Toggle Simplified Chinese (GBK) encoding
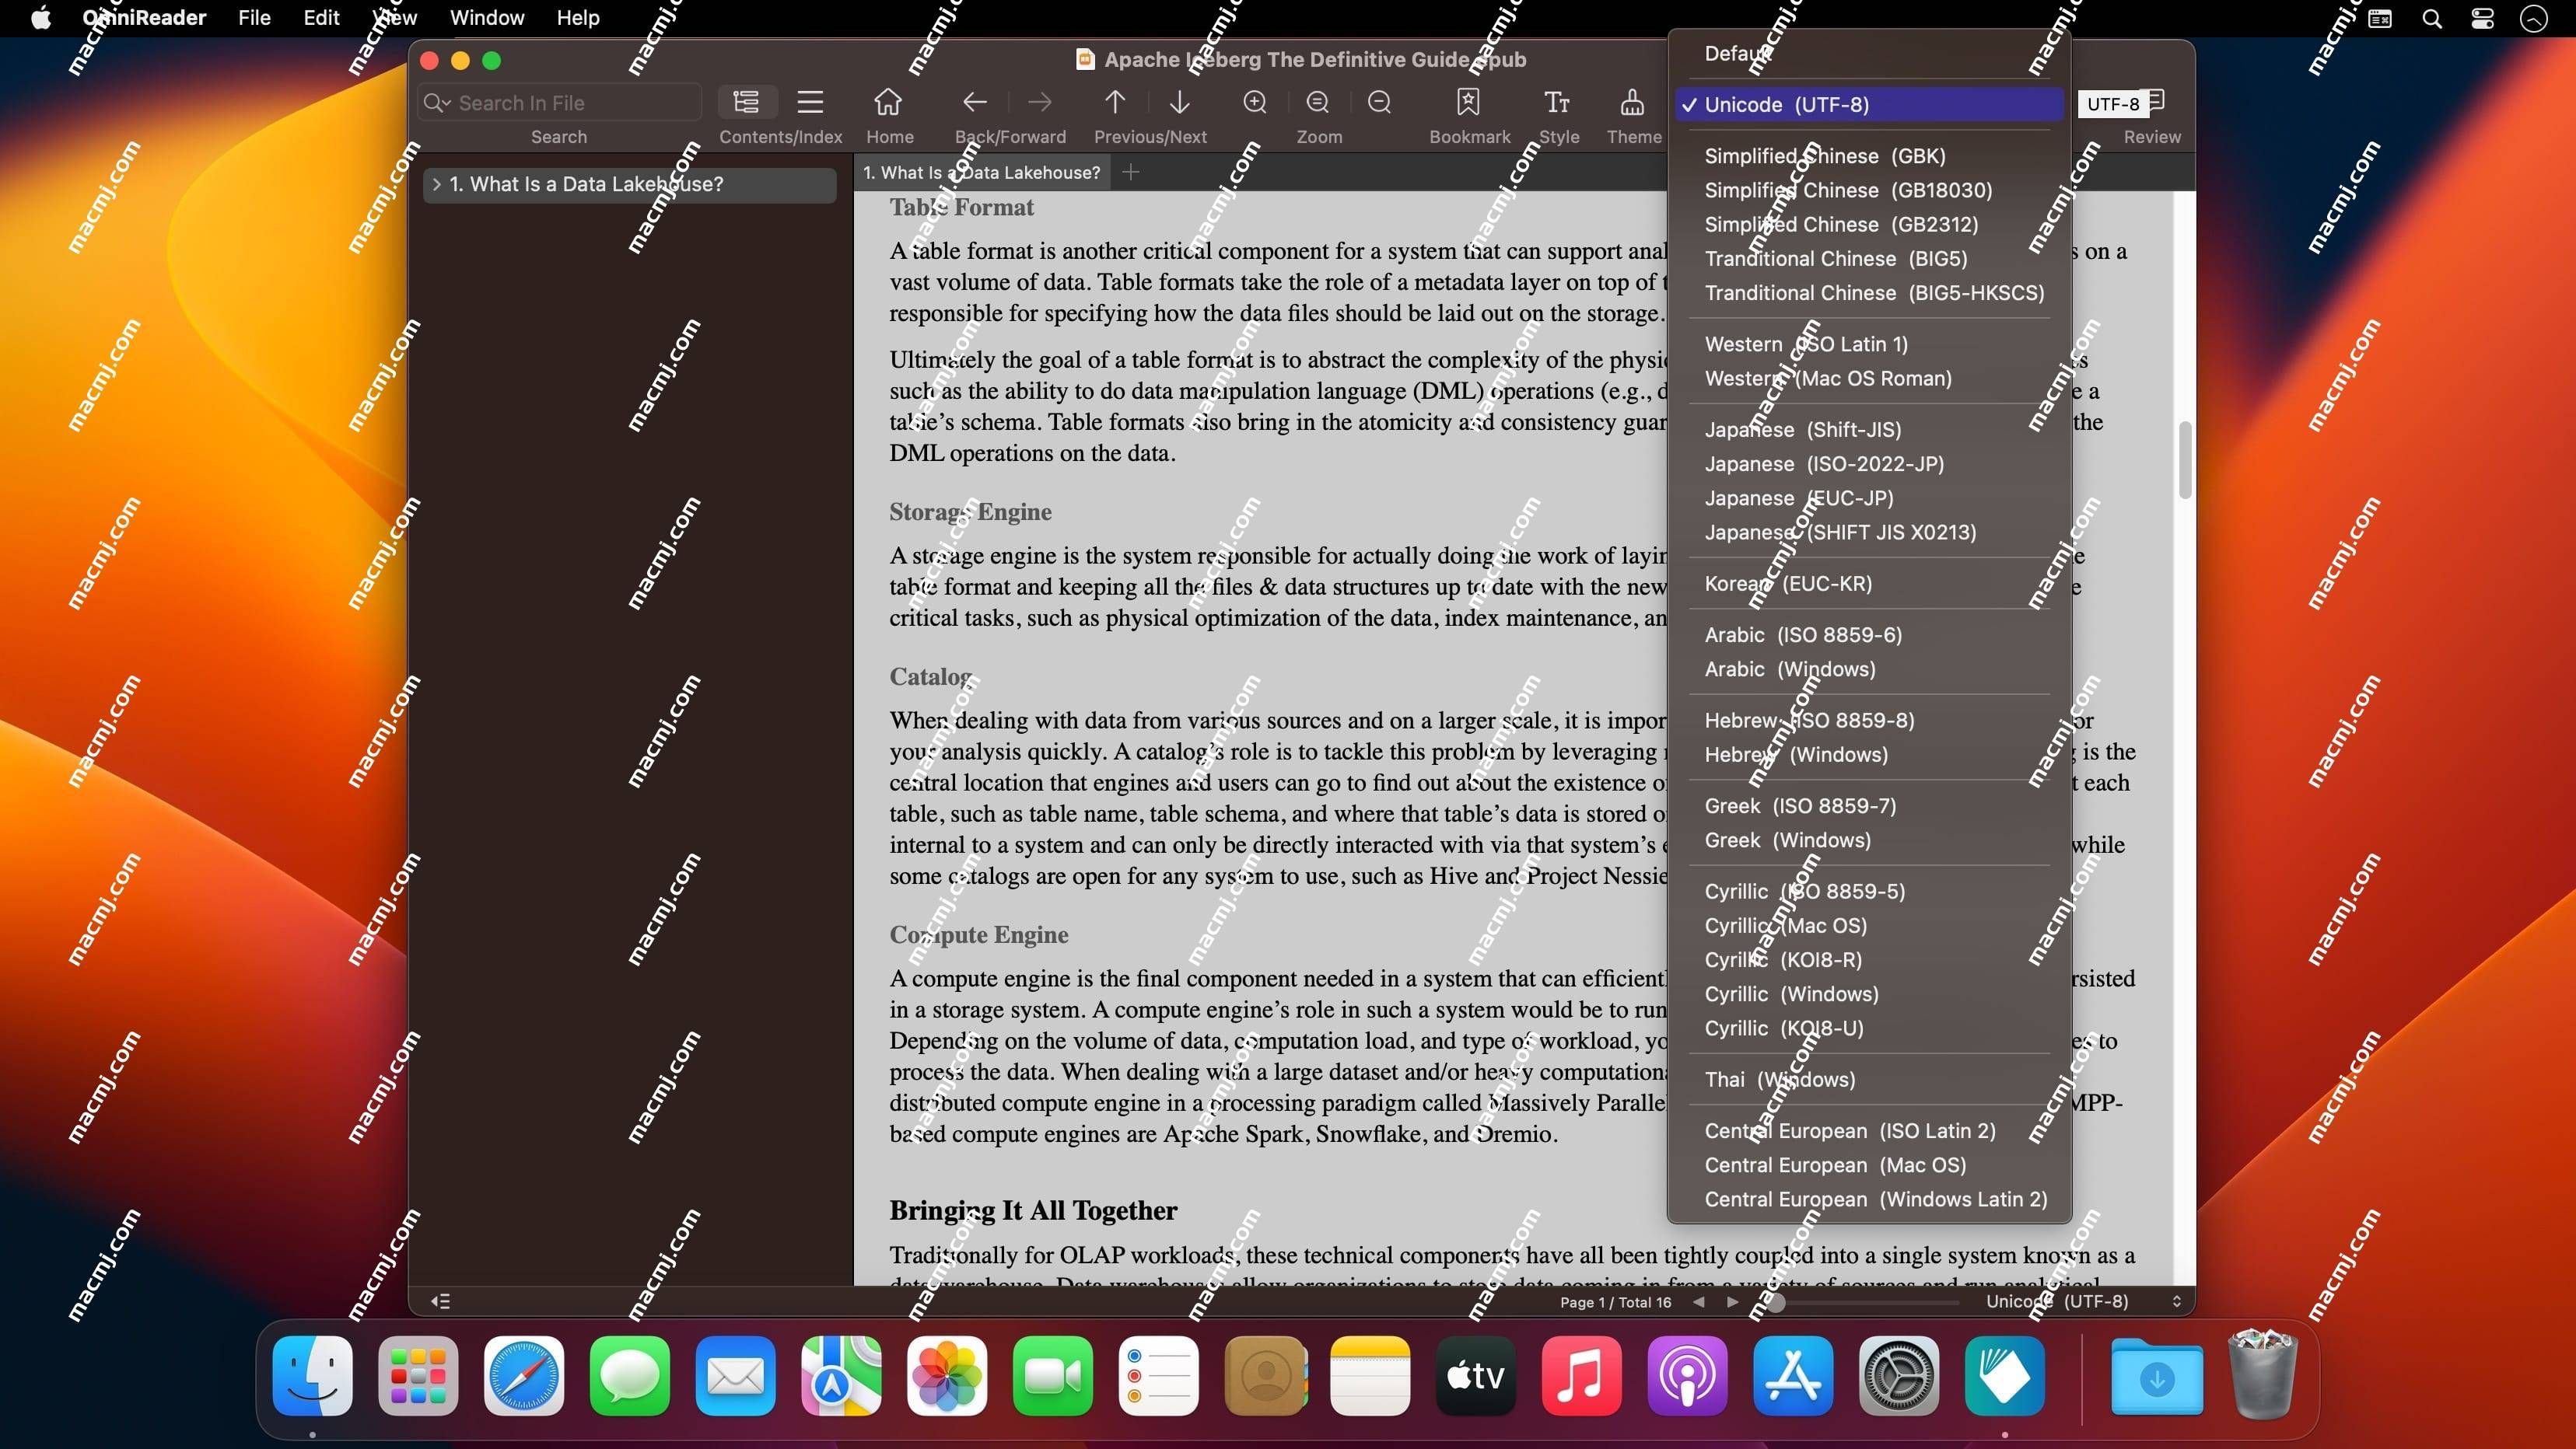This screenshot has height=1449, width=2576. (x=1822, y=155)
